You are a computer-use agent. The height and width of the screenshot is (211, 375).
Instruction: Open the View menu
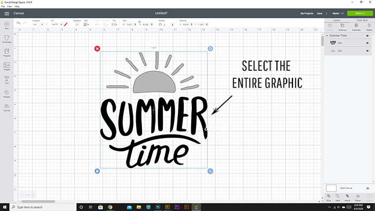point(9,6)
